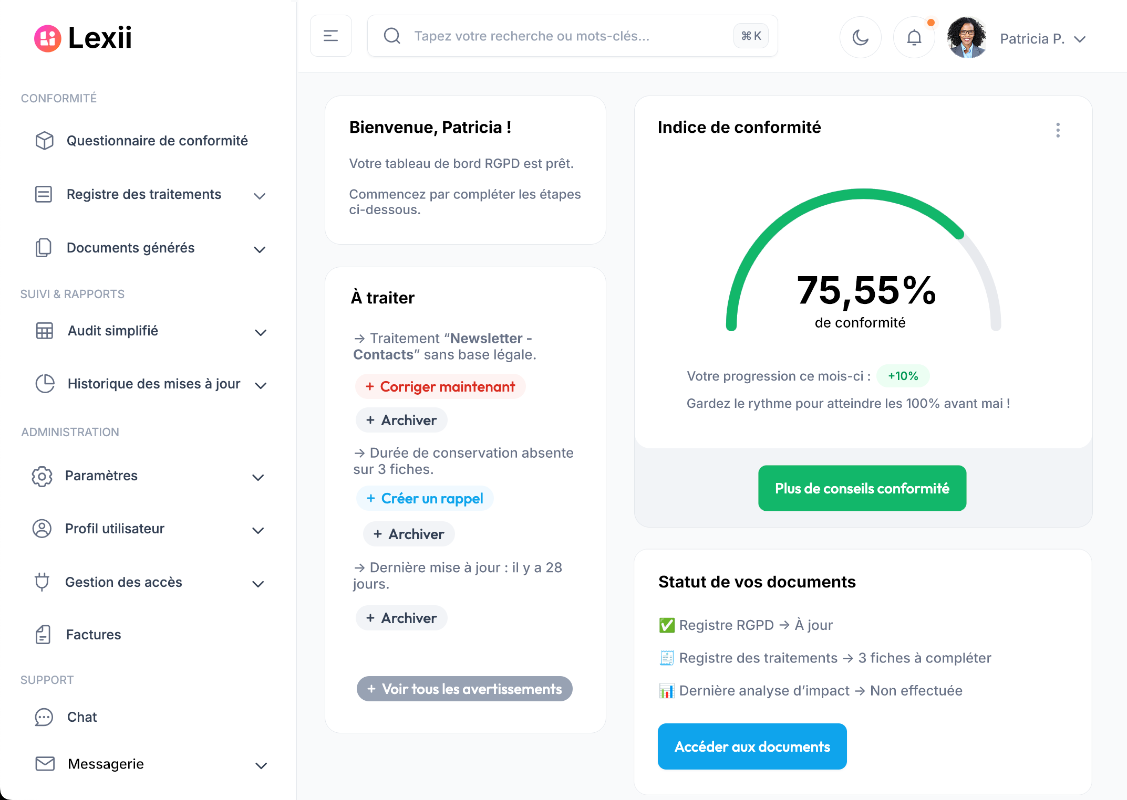Open the Profil utilisateur menu item
1127x800 pixels.
(x=115, y=529)
